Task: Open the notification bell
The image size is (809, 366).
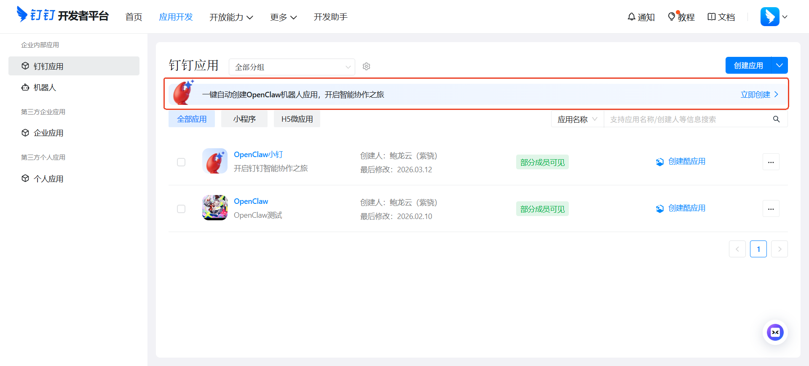Action: [631, 17]
